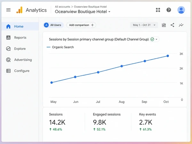The height and width of the screenshot is (144, 192).
Task: Open the Reports section
Action: pyautogui.click(x=20, y=37)
